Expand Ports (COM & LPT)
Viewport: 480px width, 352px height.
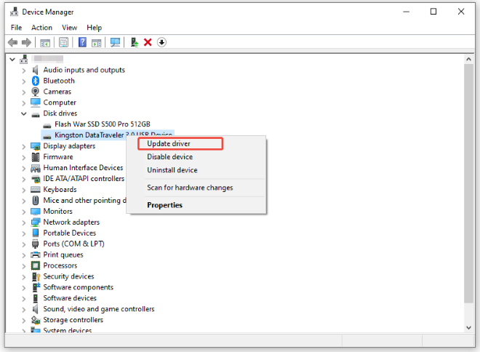pos(24,244)
